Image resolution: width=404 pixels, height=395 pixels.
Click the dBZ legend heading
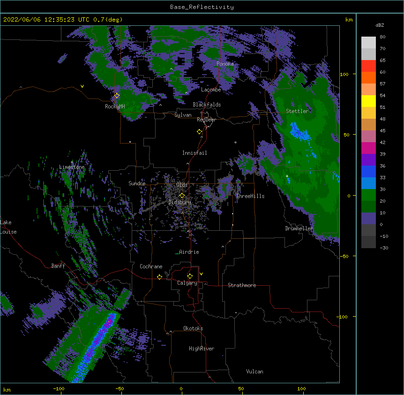pos(380,25)
